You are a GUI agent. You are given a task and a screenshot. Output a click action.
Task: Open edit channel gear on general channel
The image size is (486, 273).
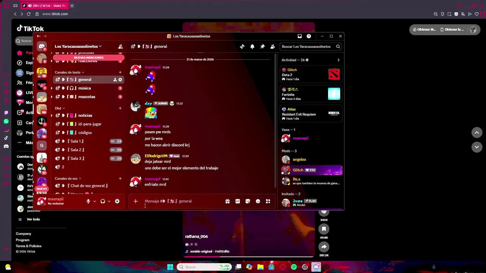tap(120, 80)
